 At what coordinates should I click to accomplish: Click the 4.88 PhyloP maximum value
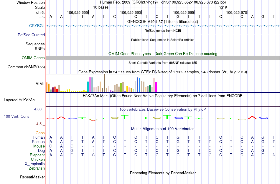38,109
